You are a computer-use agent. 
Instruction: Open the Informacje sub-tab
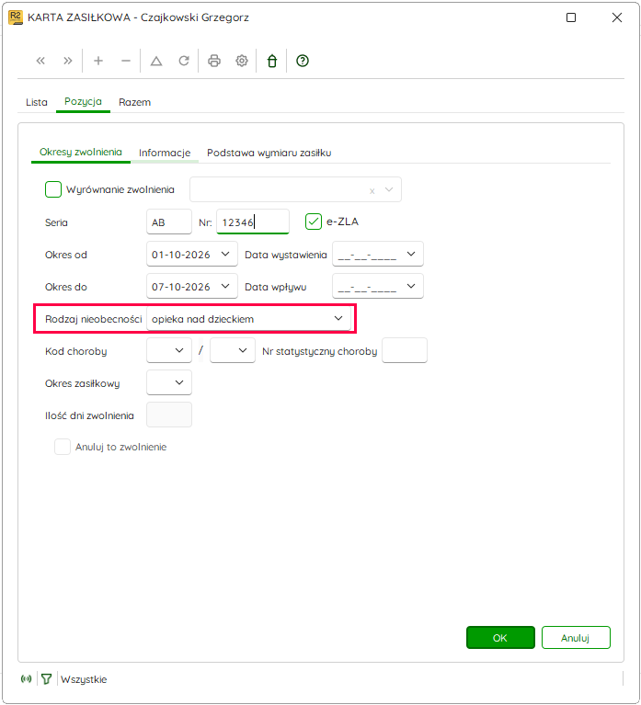pos(165,153)
